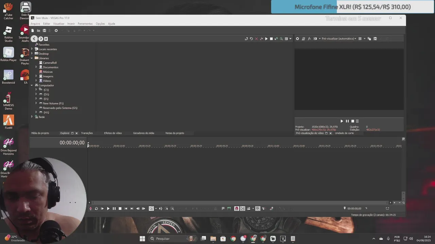Save the project with the floppy icon
Image resolution: width=435 pixels, height=244 pixels.
pos(44,30)
